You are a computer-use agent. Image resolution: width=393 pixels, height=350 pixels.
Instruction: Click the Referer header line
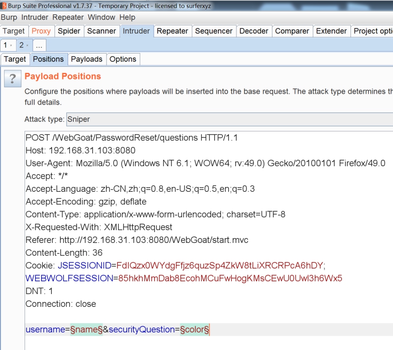point(137,240)
